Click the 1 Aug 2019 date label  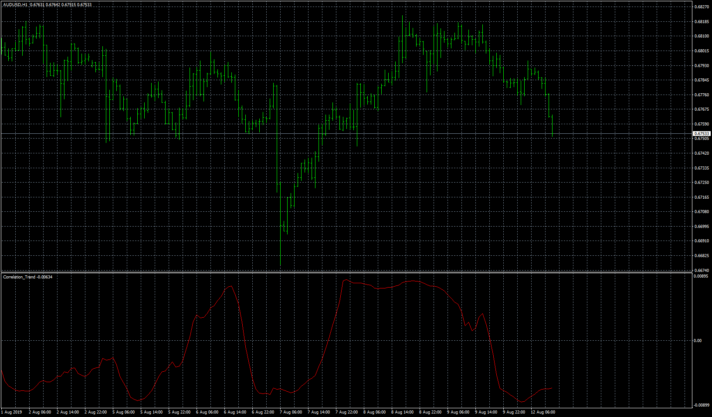[12, 412]
